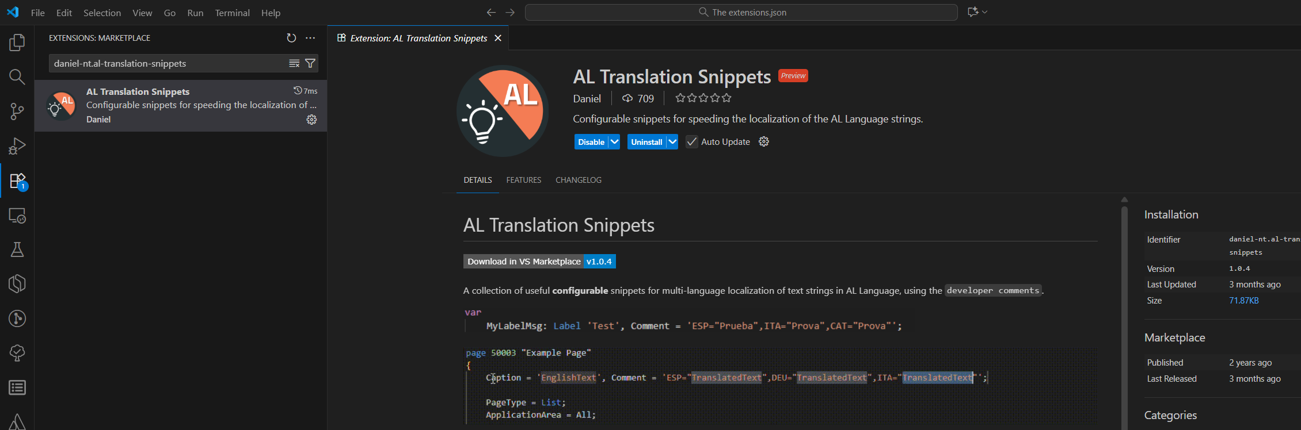This screenshot has width=1301, height=430.
Task: Switch to the CHANGELOG tab
Action: [579, 180]
